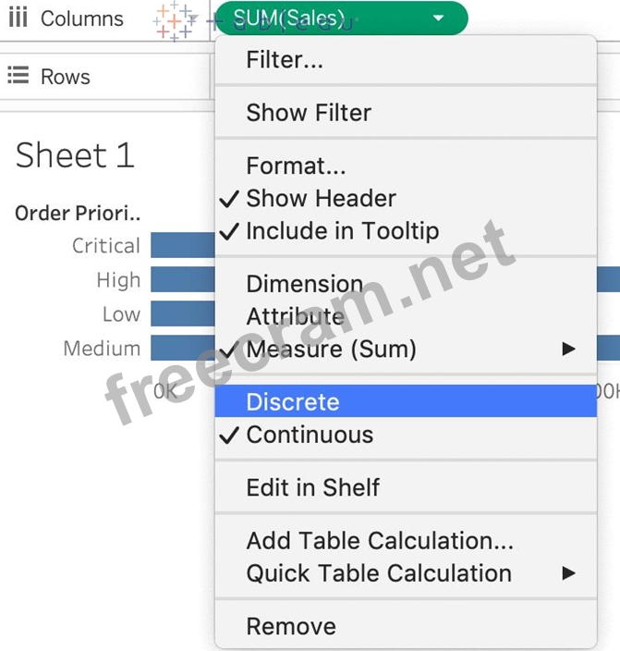Open the SUM(Sales) pill dropdown arrow
Viewport: 620px width, 651px height.
pos(438,18)
